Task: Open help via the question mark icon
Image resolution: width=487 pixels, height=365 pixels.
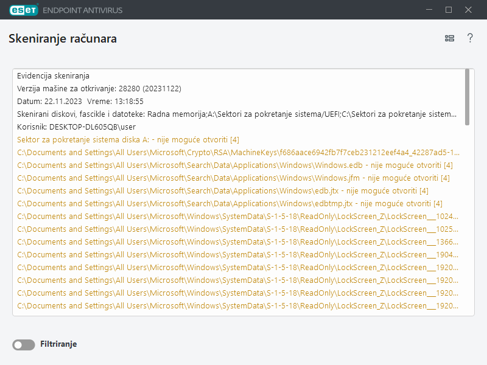Action: [x=470, y=38]
